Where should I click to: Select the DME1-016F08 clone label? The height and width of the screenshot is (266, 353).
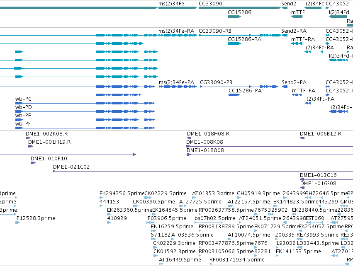(x=318, y=184)
